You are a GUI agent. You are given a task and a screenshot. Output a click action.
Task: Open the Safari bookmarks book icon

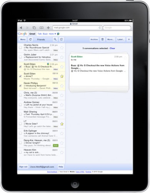click(42, 28)
